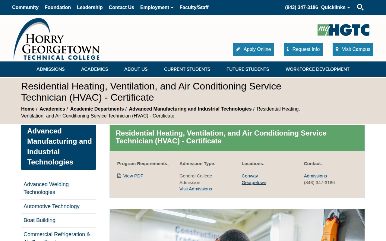Viewport: 386px width, 241px height.
Task: Go to Academic Departments breadcrumb
Action: (x=97, y=109)
